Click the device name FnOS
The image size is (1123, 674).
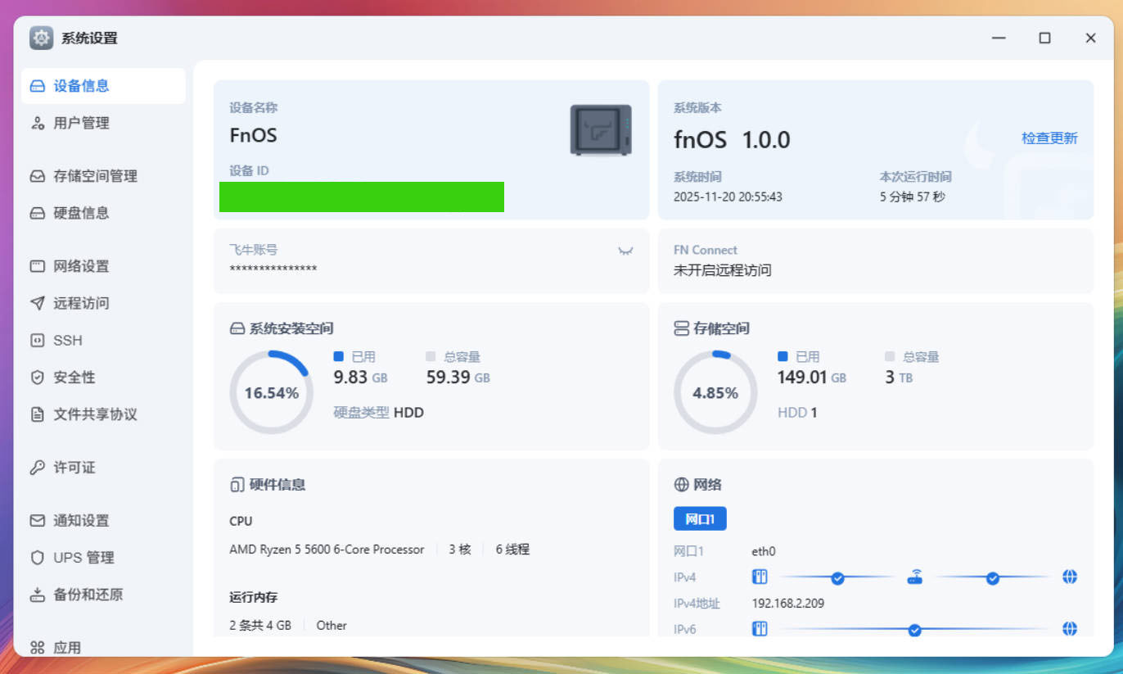(254, 135)
